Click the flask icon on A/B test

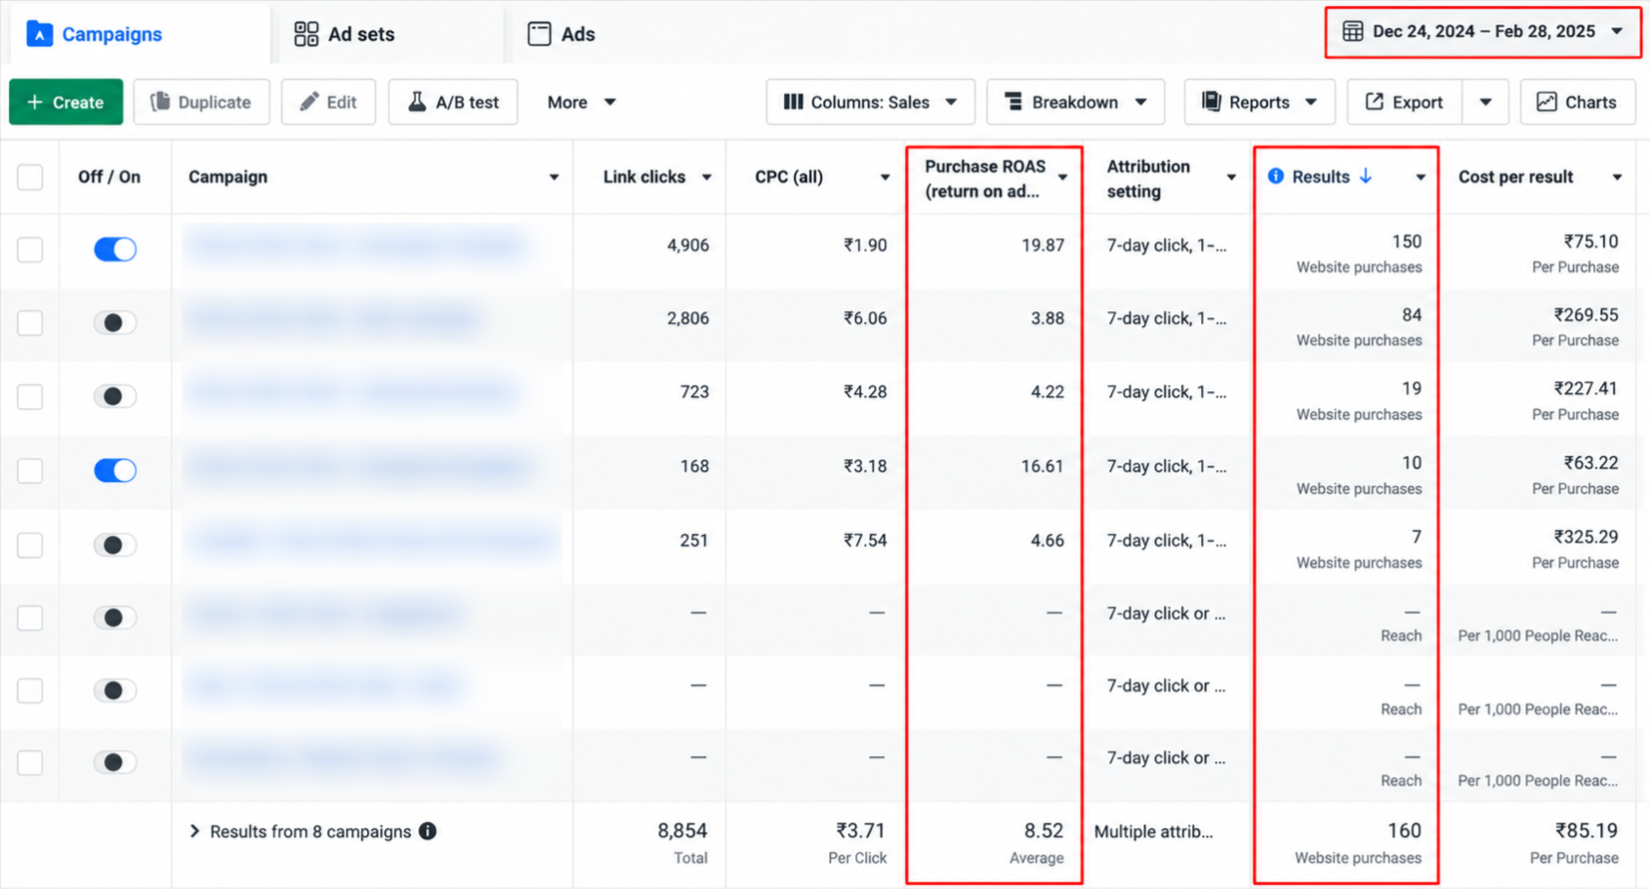pyautogui.click(x=417, y=101)
